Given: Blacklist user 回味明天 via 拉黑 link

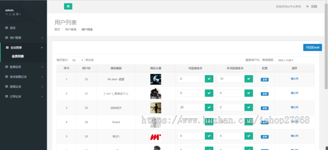Looking at the screenshot, I should pyautogui.click(x=294, y=107).
